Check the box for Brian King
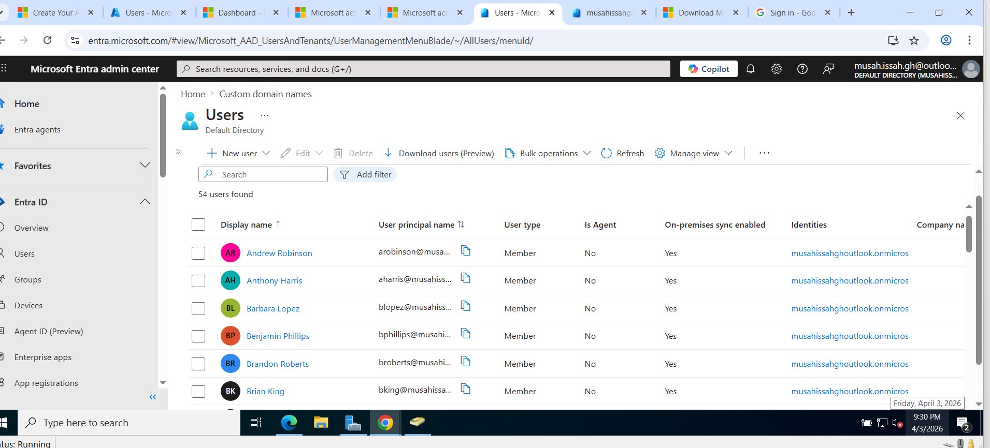990x448 pixels. 198,391
